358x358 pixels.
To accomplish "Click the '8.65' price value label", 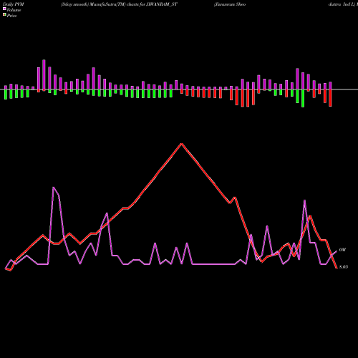I will point(344,267).
